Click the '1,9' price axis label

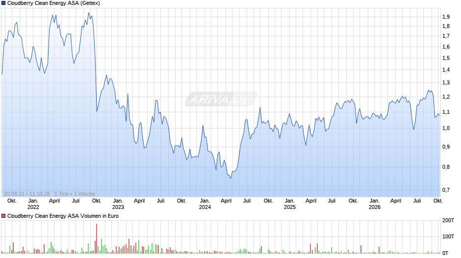click(x=446, y=17)
